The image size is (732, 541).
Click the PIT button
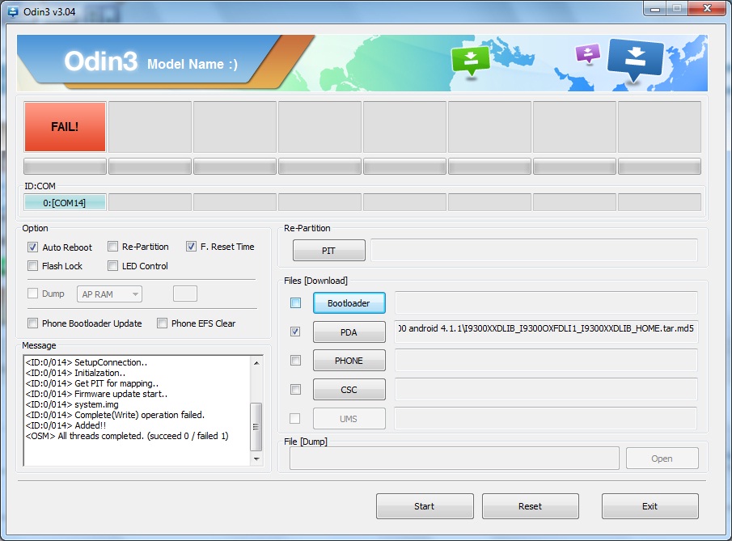click(328, 251)
